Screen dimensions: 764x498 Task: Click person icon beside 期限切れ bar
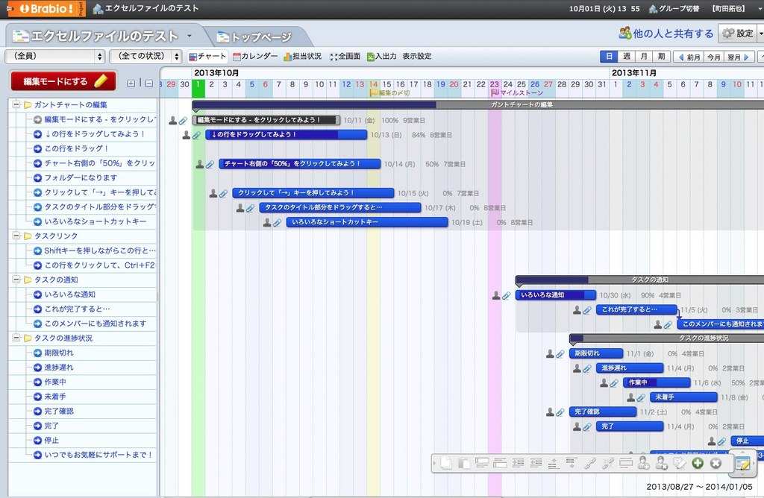click(550, 353)
